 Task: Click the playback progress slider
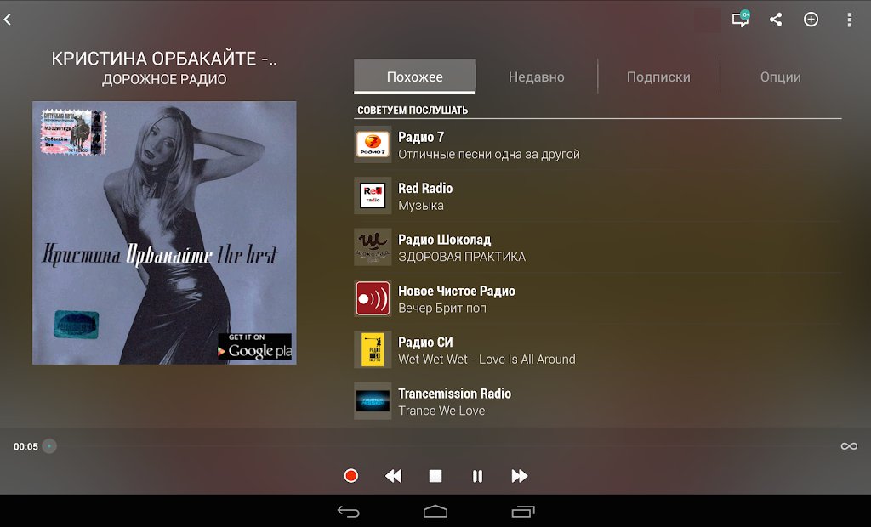click(49, 445)
